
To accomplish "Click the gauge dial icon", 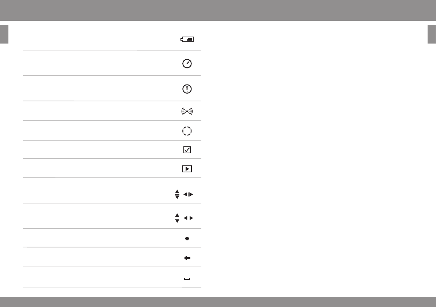I will click(187, 64).
